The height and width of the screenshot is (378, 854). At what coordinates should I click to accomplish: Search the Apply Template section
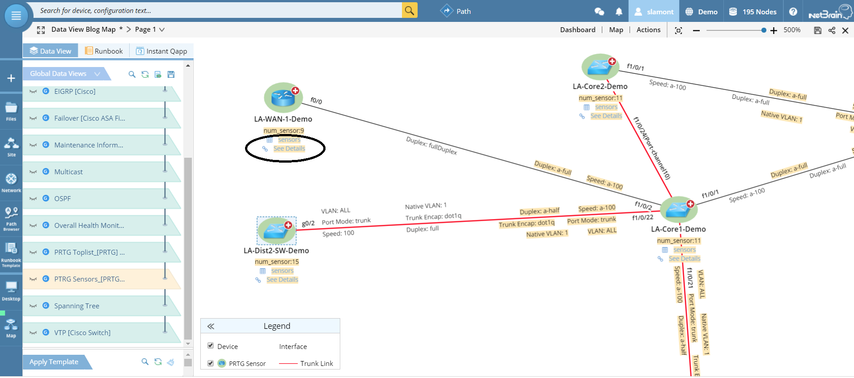(x=145, y=362)
